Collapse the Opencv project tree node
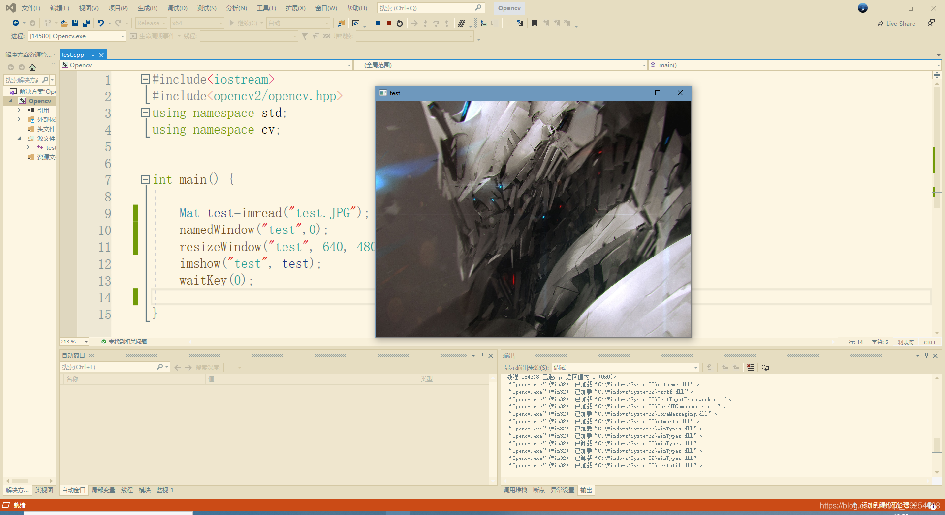The image size is (945, 515). [x=10, y=101]
